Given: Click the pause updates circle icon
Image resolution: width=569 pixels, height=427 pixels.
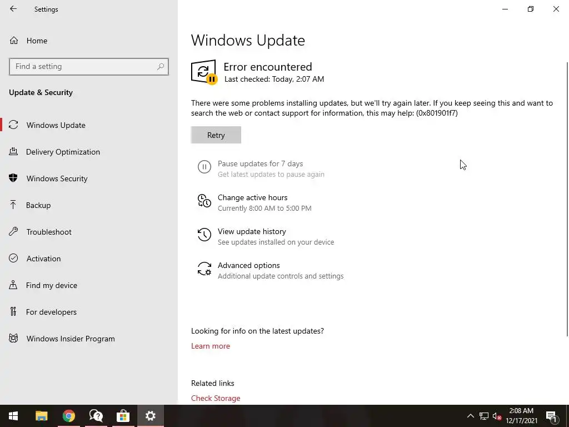Looking at the screenshot, I should (204, 167).
